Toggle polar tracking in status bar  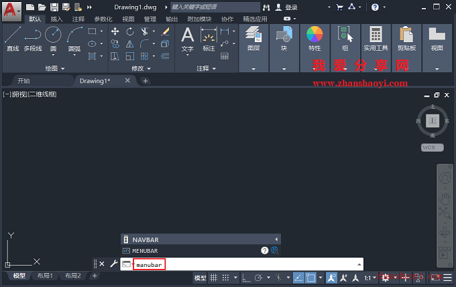click(x=258, y=278)
